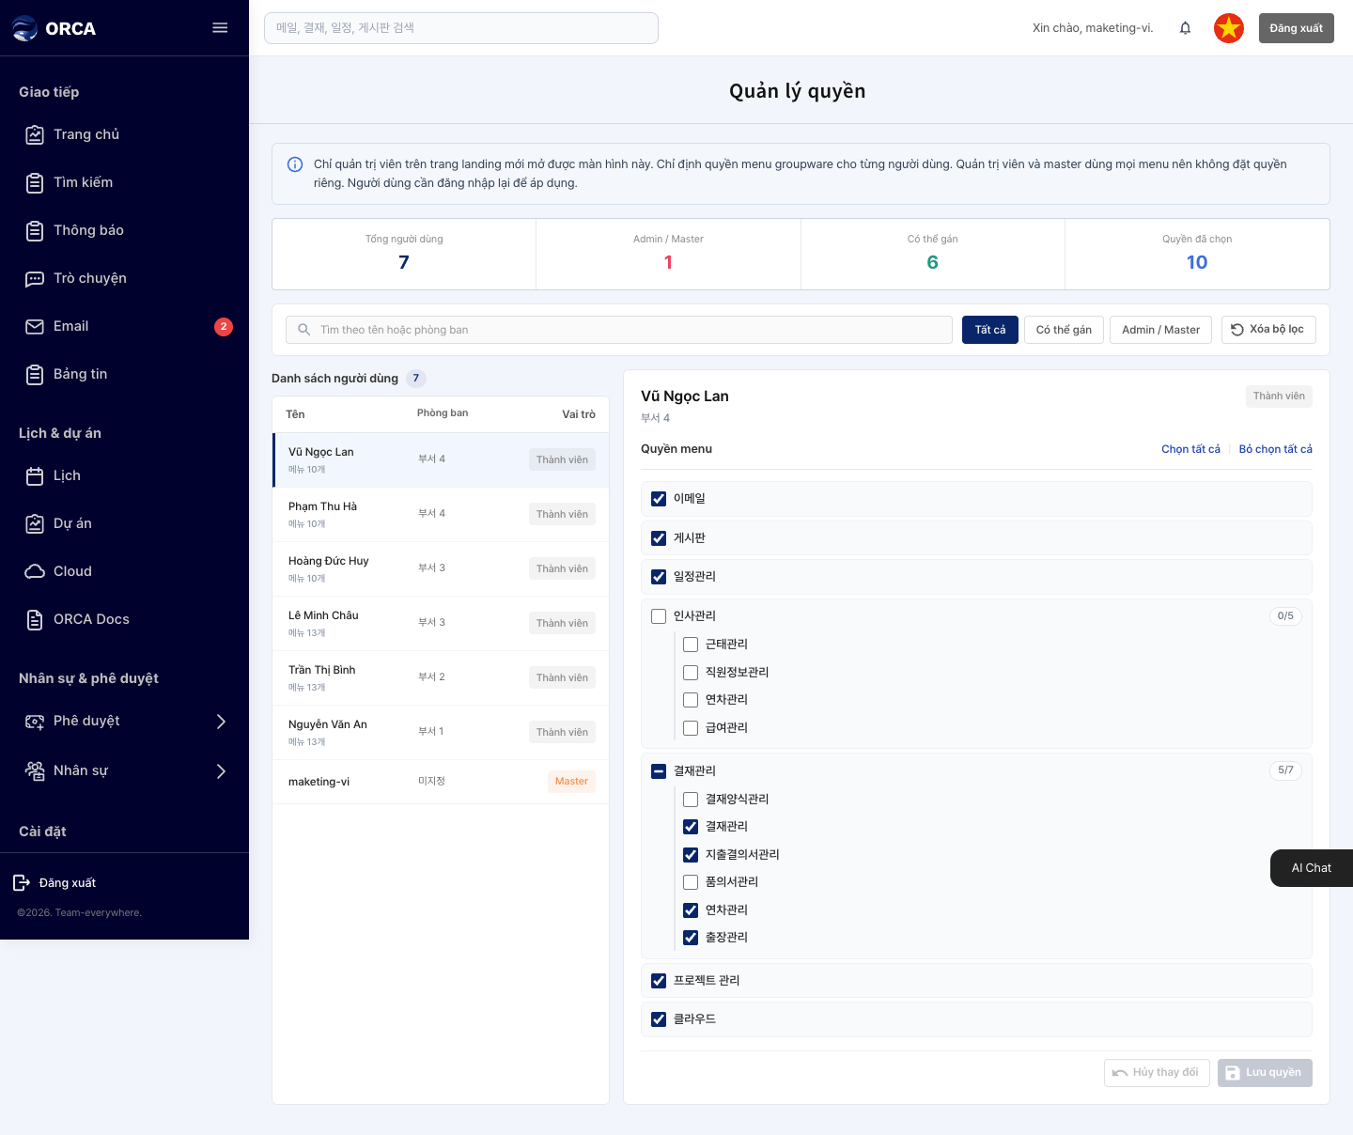Click the Trang chủ sidebar icon

(35, 134)
